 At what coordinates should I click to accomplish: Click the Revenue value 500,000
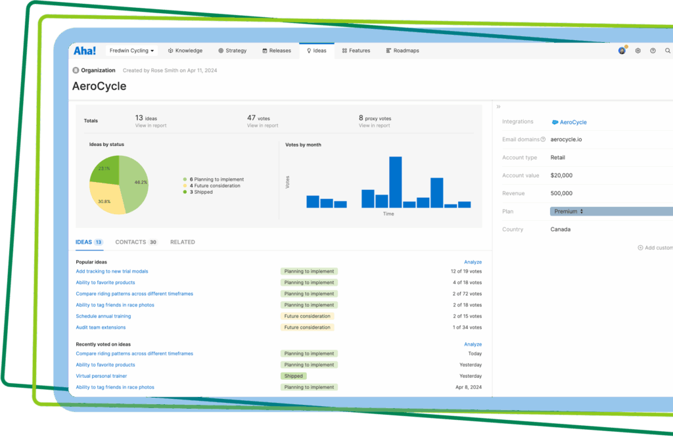tap(561, 193)
